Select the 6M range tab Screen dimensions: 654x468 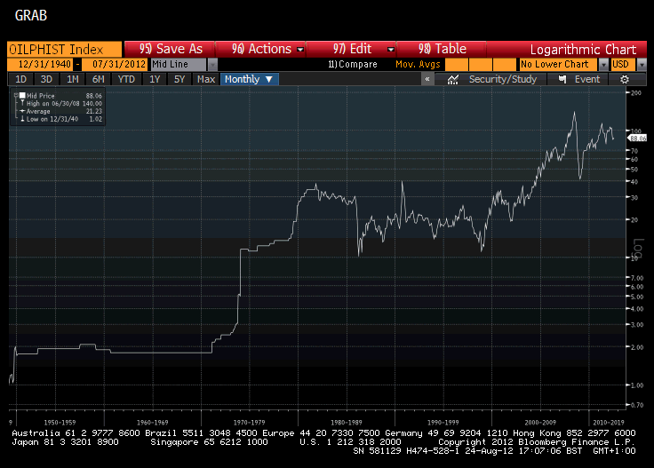pos(99,79)
